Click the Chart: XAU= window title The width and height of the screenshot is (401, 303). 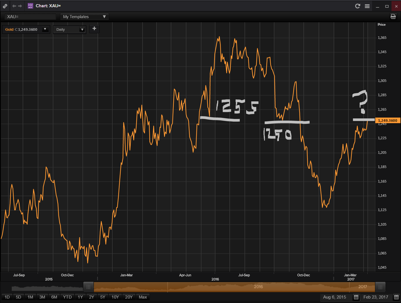[x=48, y=6]
